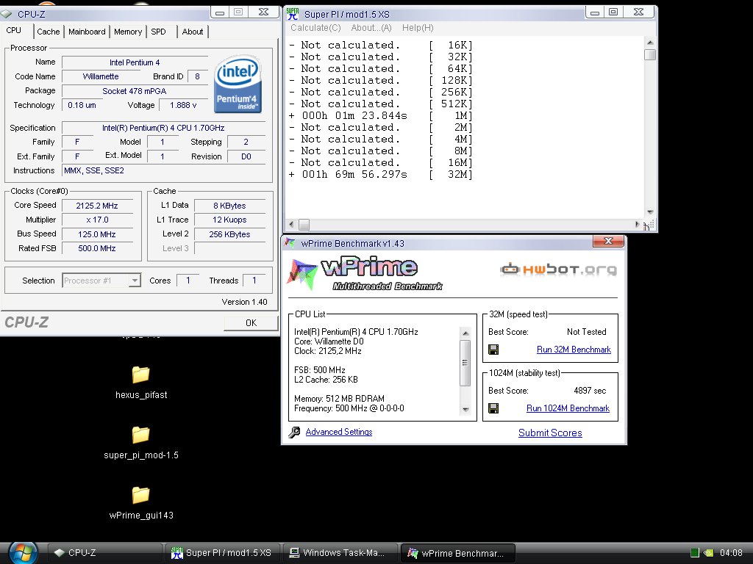The image size is (753, 564).
Task: Click the Package value Socket 478 mPGA
Action: click(x=135, y=90)
